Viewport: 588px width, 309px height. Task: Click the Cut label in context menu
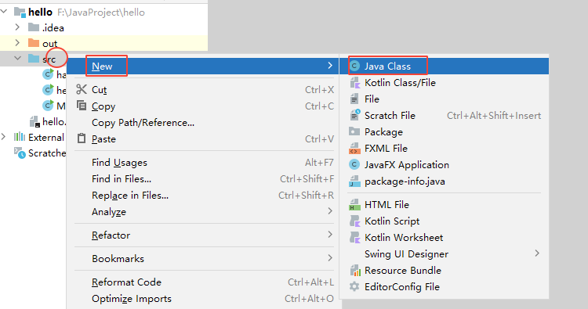coord(99,90)
